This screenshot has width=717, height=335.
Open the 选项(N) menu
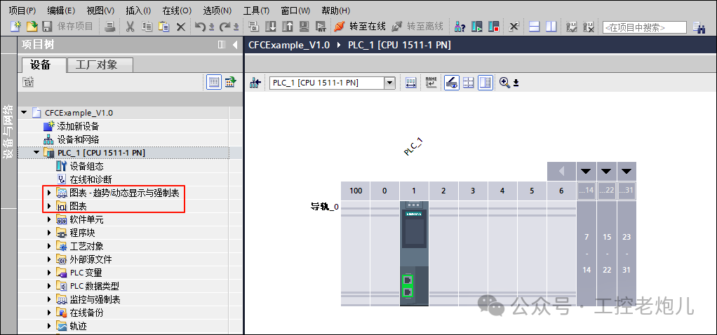217,10
